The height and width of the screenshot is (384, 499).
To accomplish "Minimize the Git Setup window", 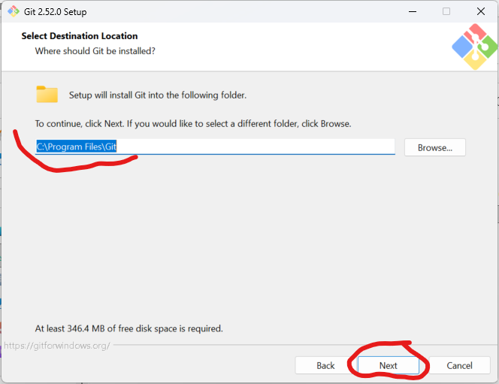I will click(413, 11).
